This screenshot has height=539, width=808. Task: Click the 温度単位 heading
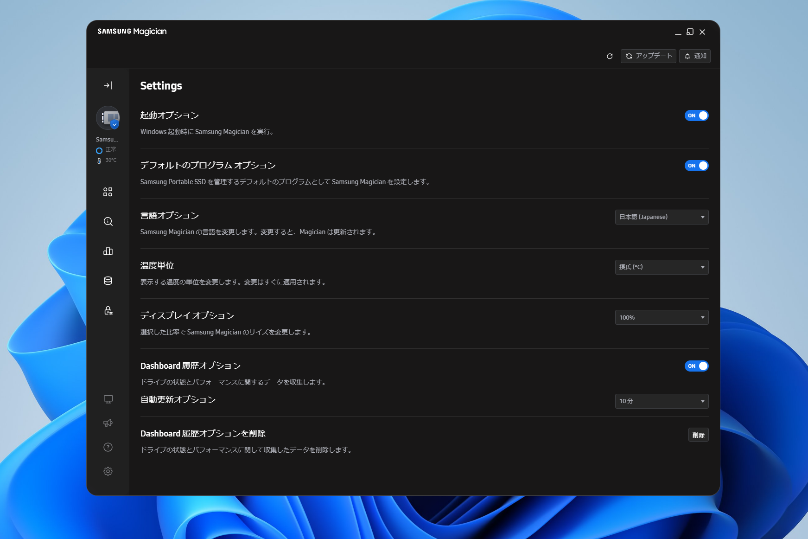(157, 266)
